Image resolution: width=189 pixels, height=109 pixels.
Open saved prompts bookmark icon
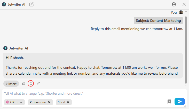[169, 102]
